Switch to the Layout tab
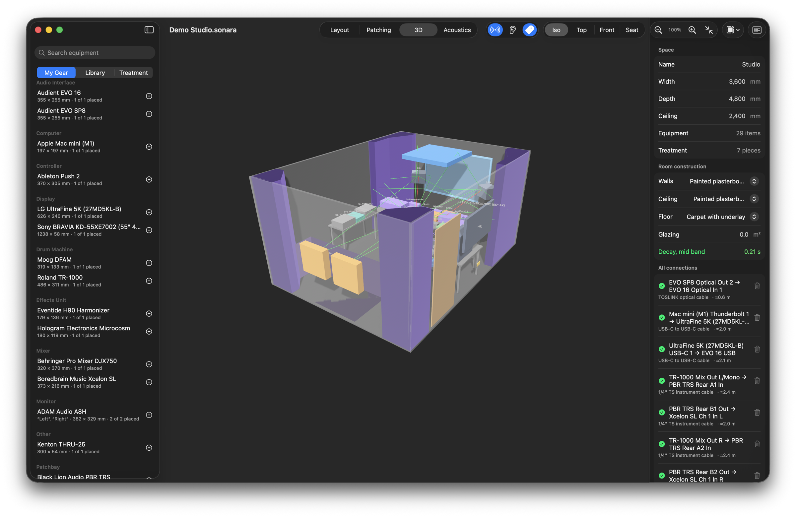796x517 pixels. point(340,30)
